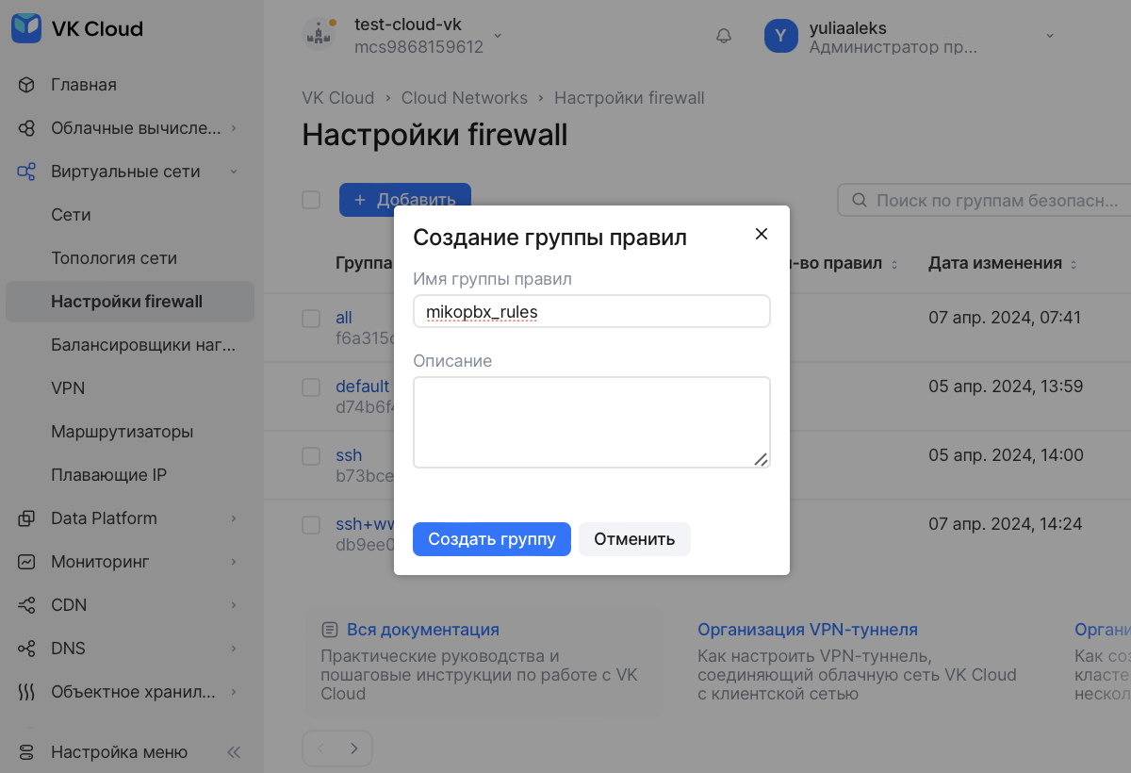Go to Маршрутизаторы menu item

coord(122,432)
